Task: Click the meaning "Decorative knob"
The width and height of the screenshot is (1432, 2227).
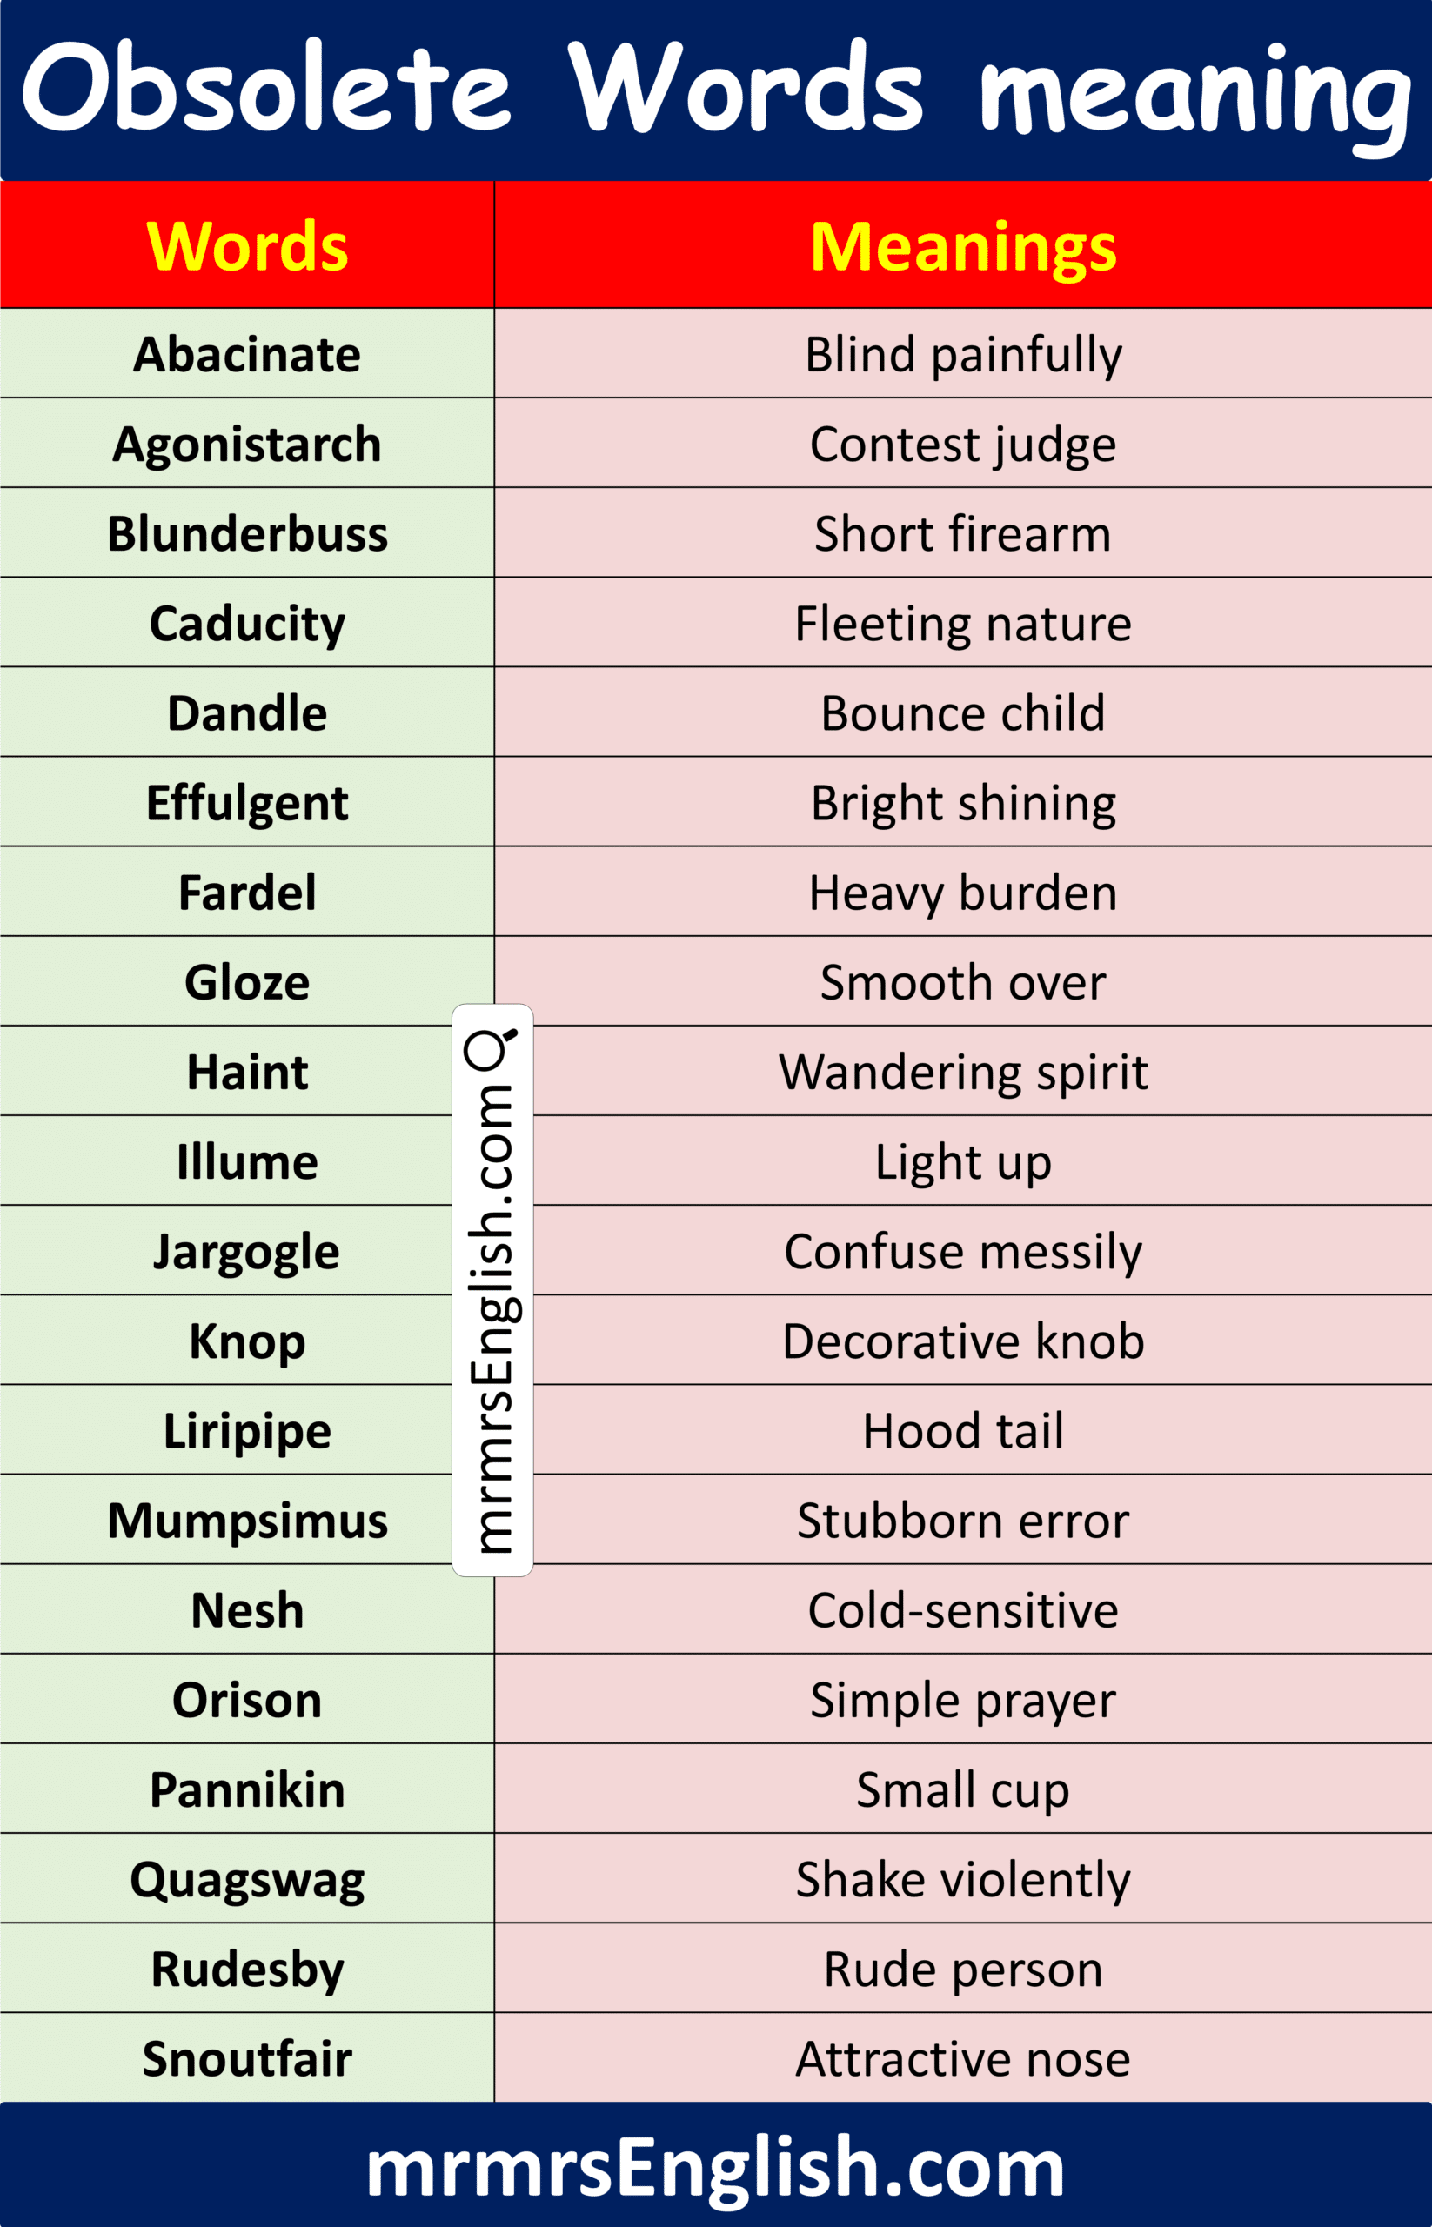Action: (962, 1341)
